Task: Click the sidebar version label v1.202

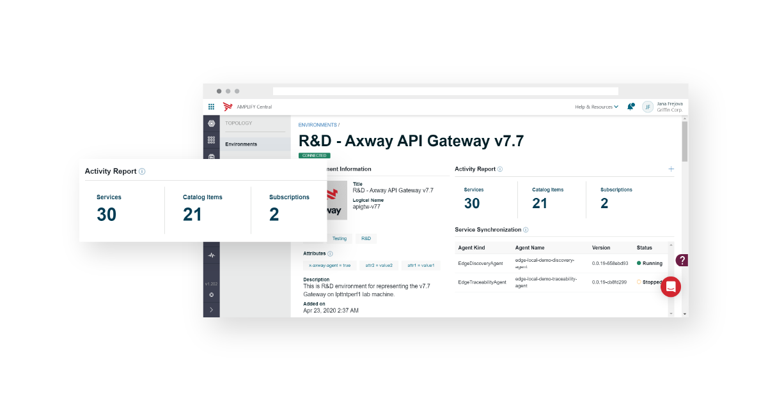Action: click(212, 284)
